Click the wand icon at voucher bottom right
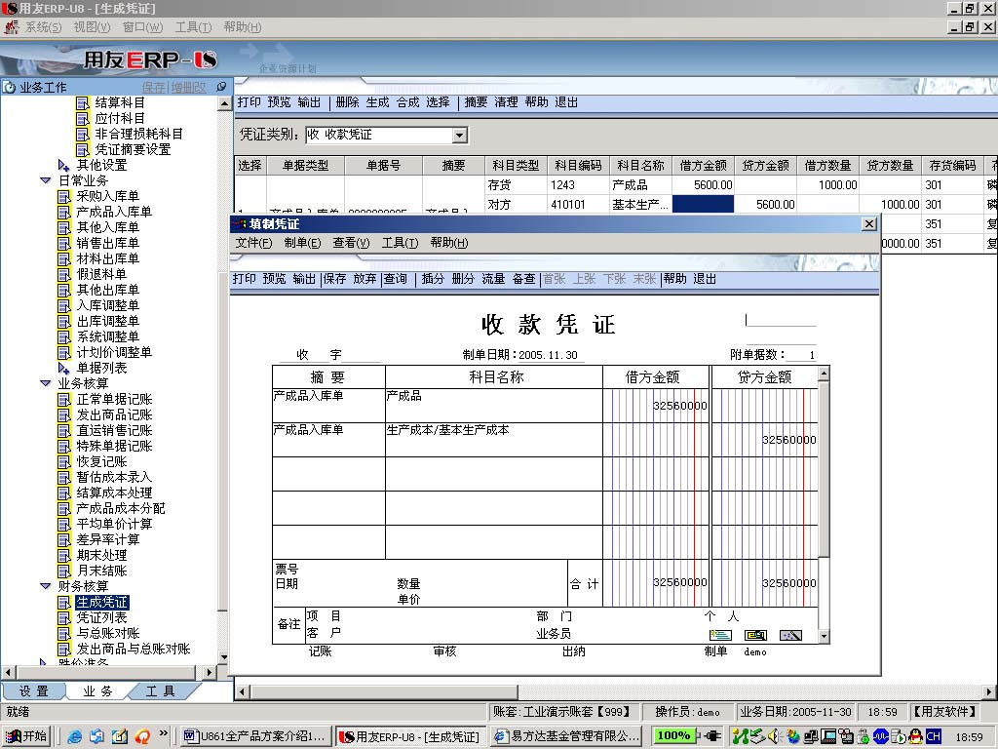Image resolution: width=998 pixels, height=749 pixels. [x=790, y=635]
